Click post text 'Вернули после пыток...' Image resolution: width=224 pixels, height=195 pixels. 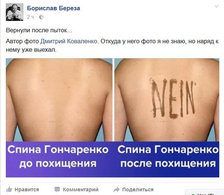pos(39,30)
